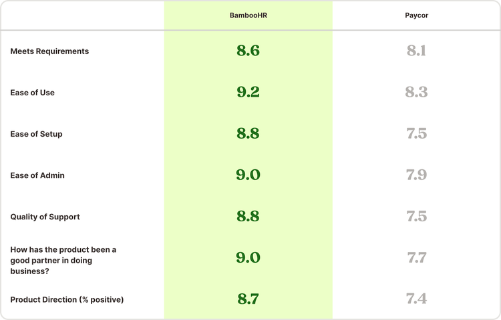Click Paycor's 8.3 Ease of Use score
Image resolution: width=501 pixels, height=320 pixels.
pyautogui.click(x=416, y=92)
